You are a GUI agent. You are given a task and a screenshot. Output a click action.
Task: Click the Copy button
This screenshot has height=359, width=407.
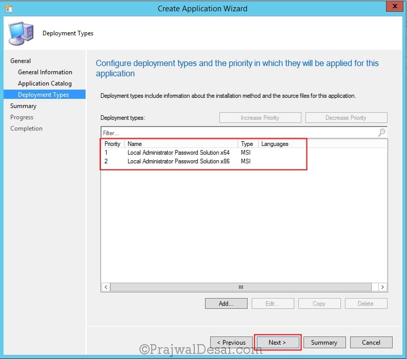[319, 304]
